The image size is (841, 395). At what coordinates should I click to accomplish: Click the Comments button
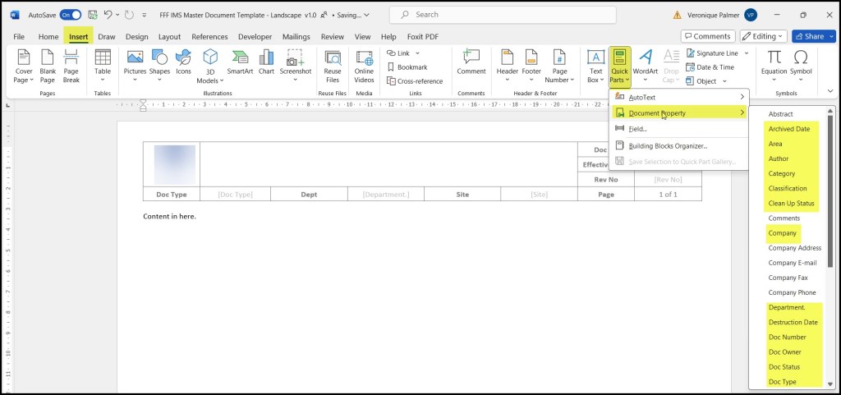pos(707,36)
